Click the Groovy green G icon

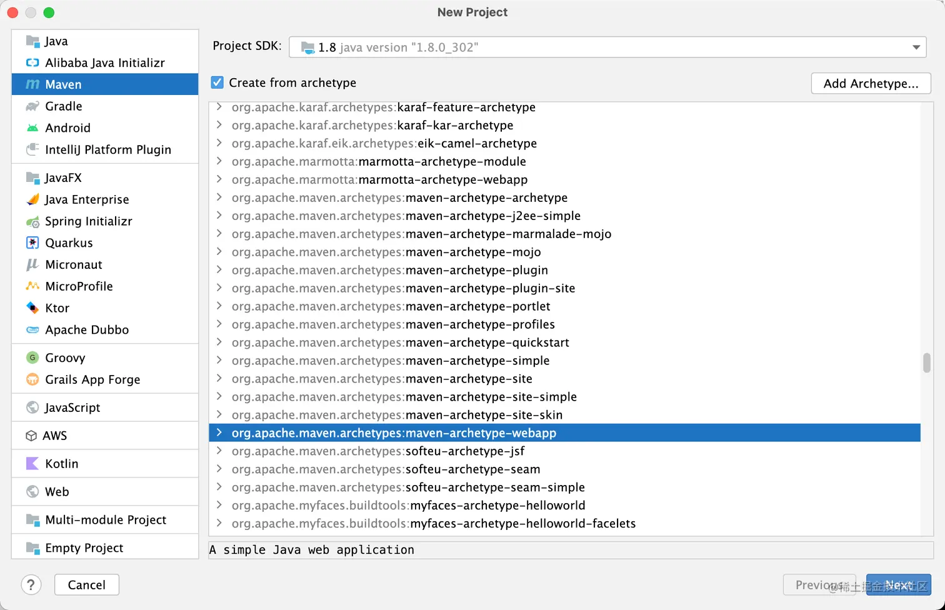tap(32, 358)
